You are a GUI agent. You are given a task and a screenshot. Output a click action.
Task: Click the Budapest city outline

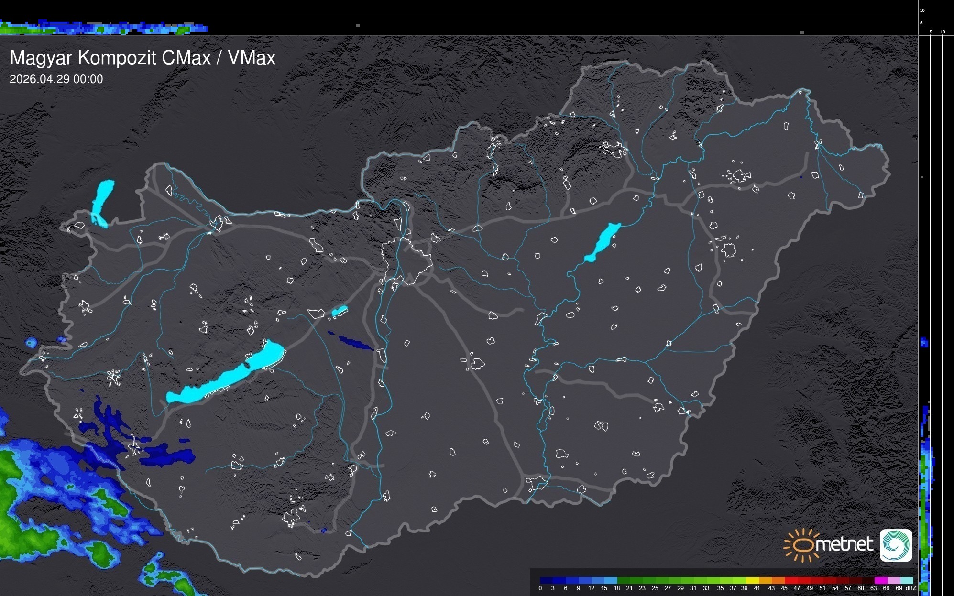406,261
